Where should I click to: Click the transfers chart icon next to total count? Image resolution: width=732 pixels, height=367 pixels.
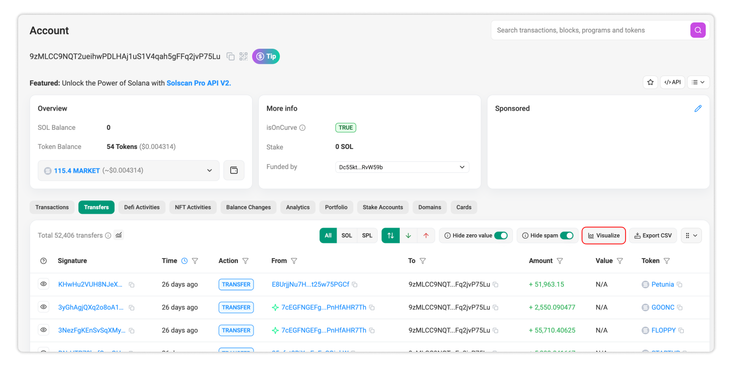coord(118,235)
